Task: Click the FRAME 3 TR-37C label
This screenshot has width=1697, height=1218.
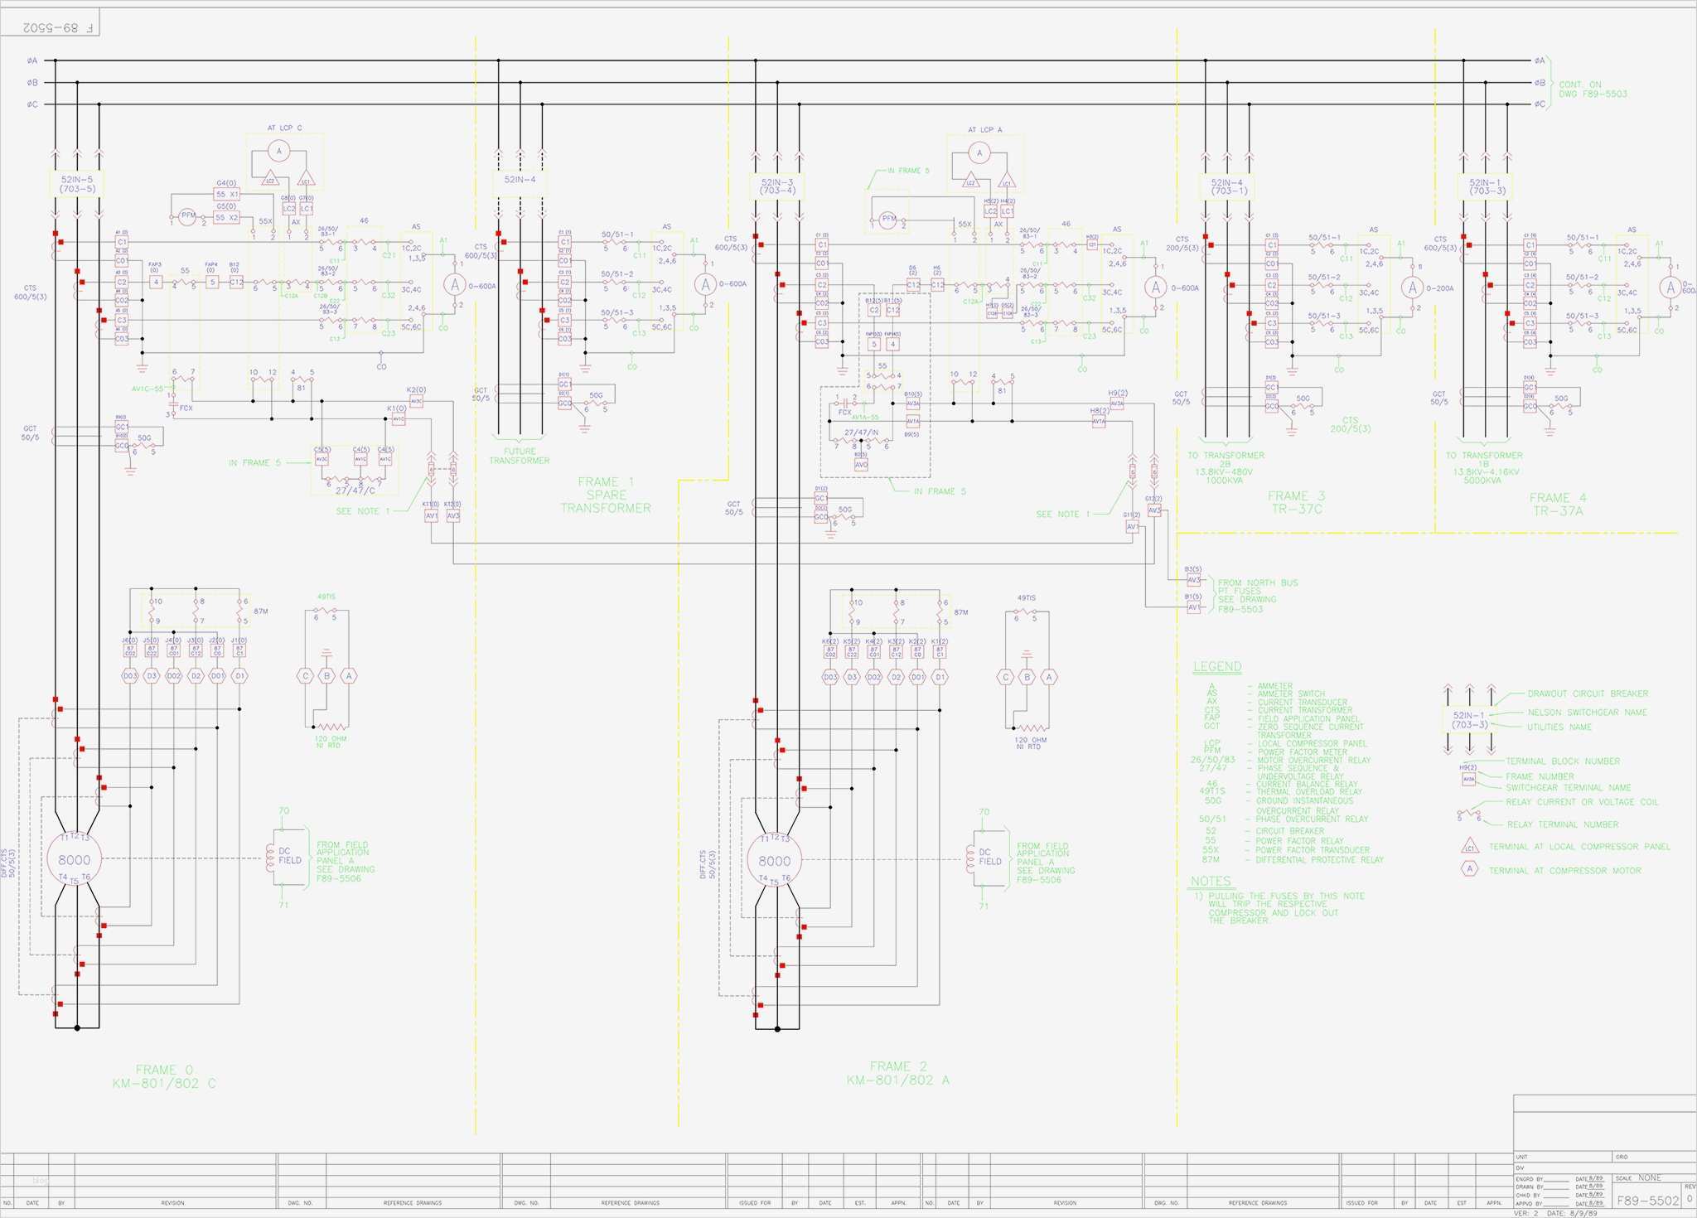Action: [x=1296, y=502]
